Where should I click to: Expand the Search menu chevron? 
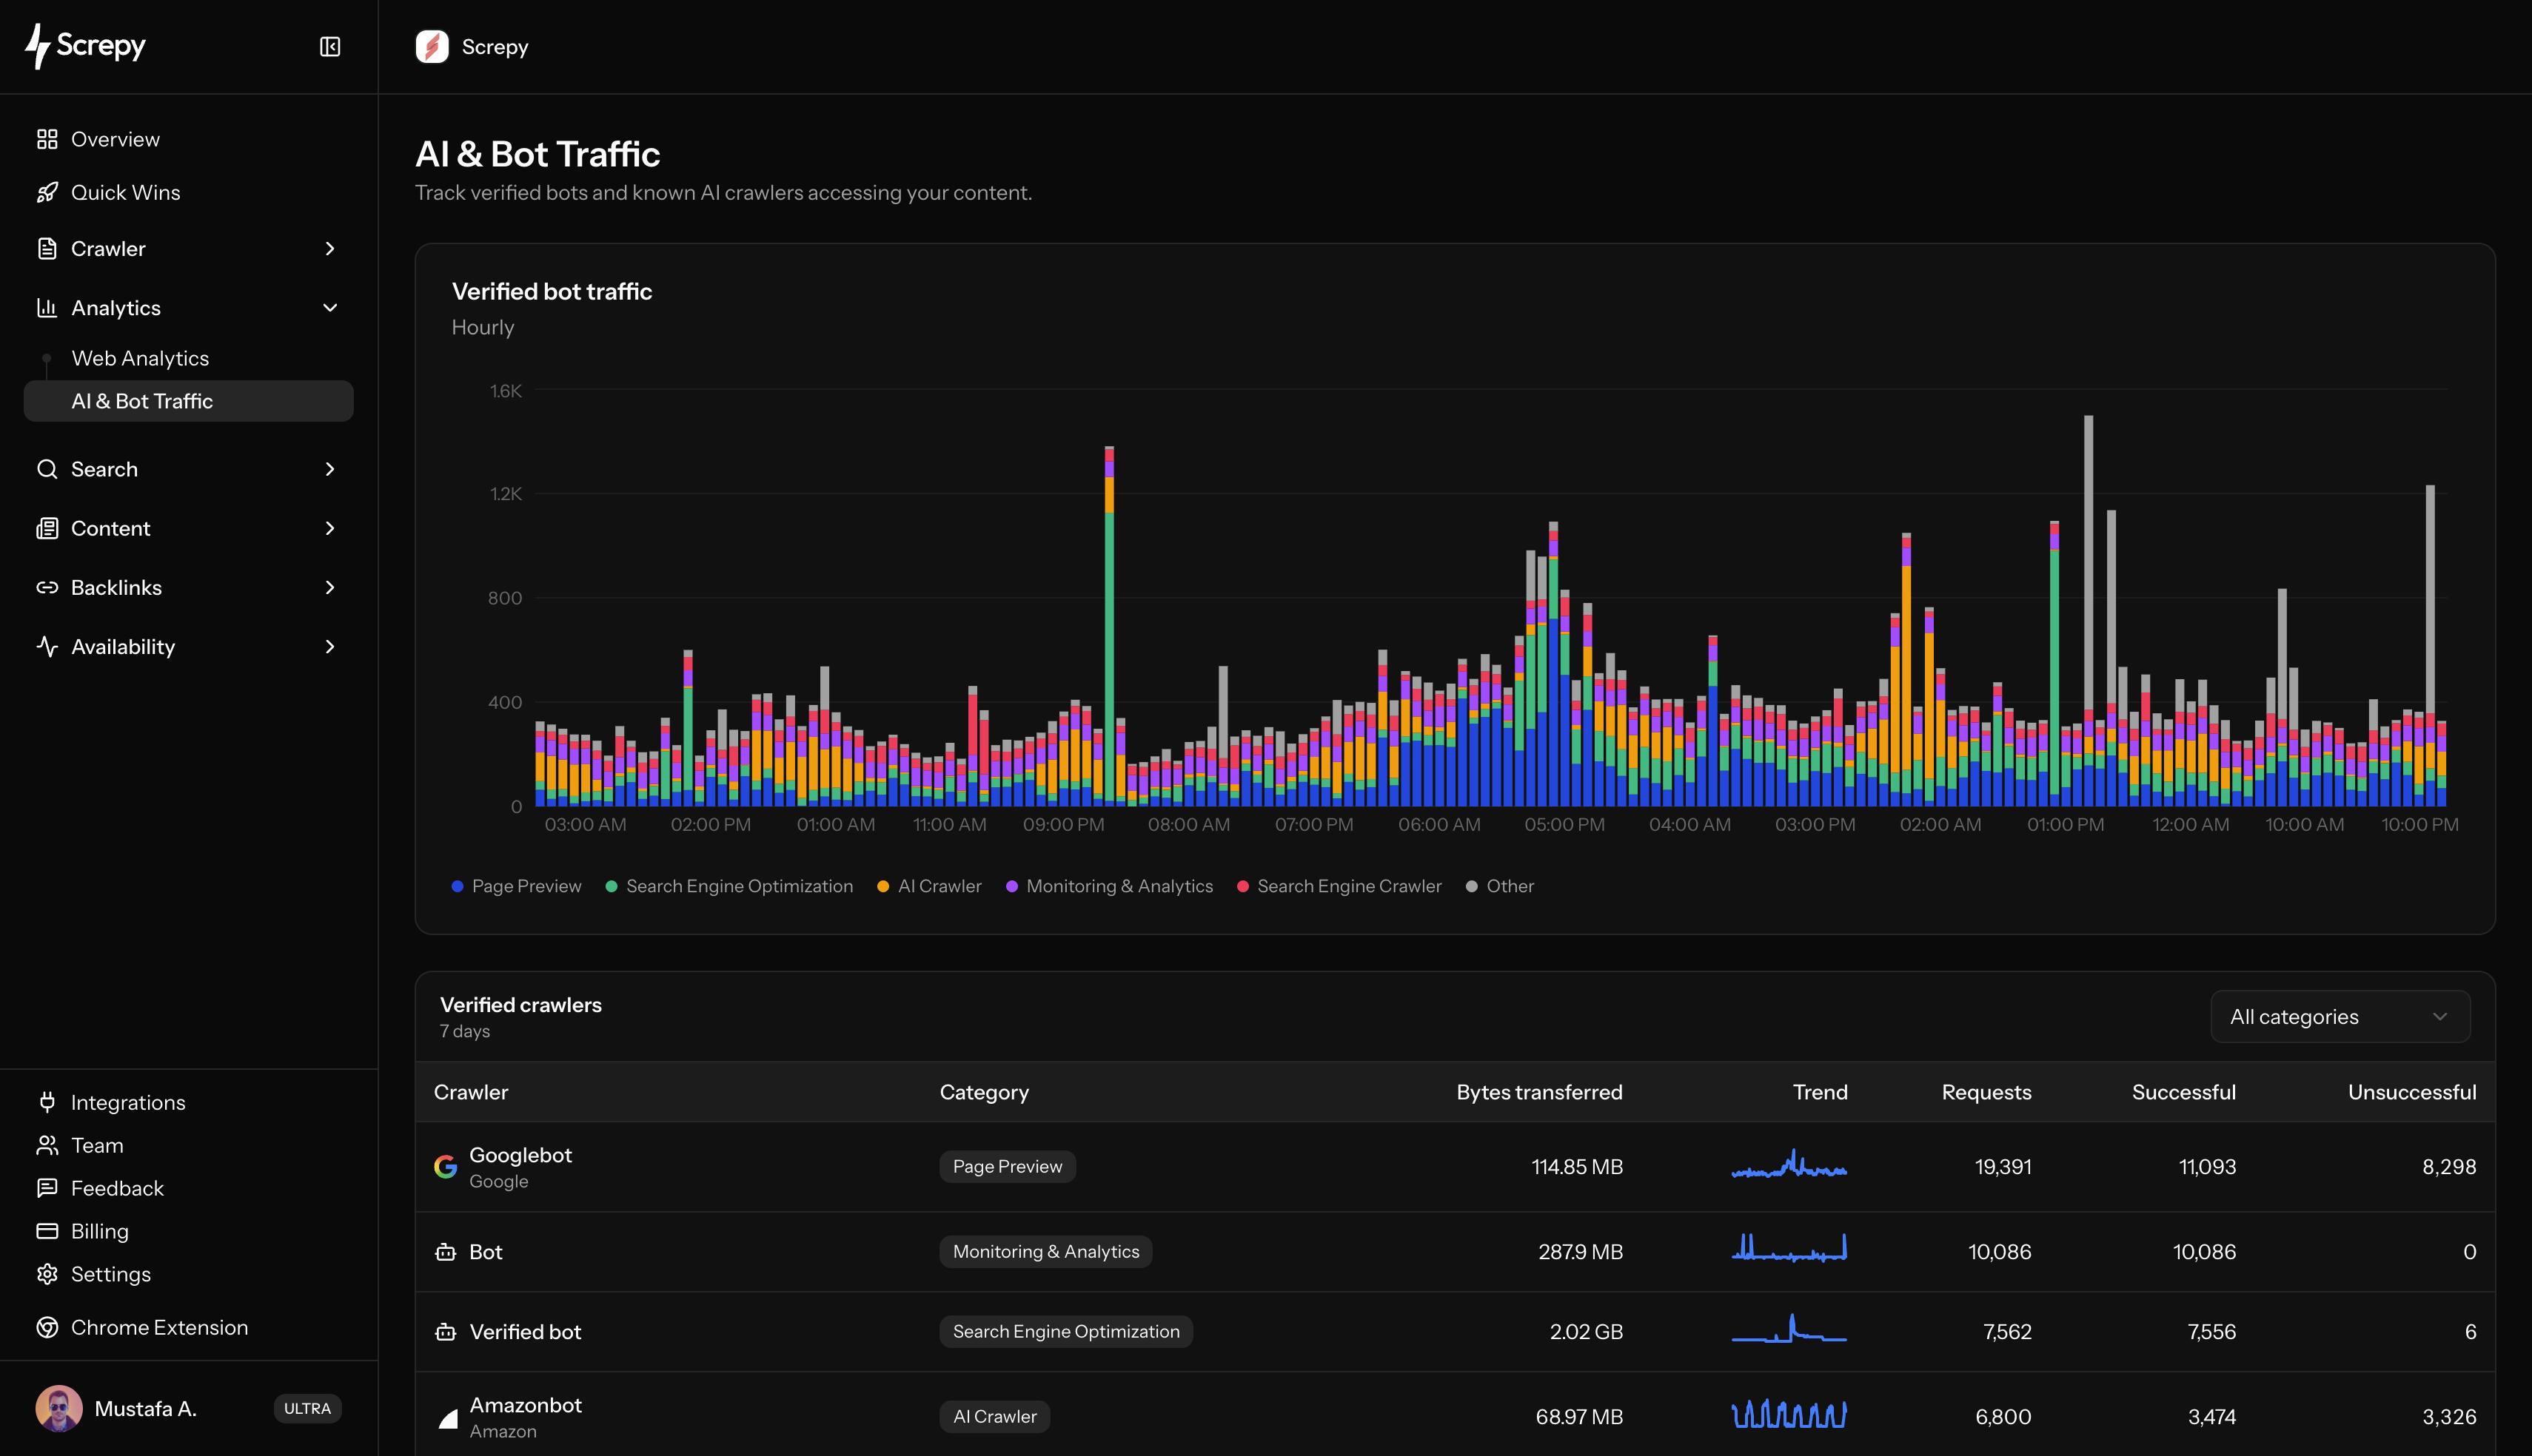click(330, 469)
